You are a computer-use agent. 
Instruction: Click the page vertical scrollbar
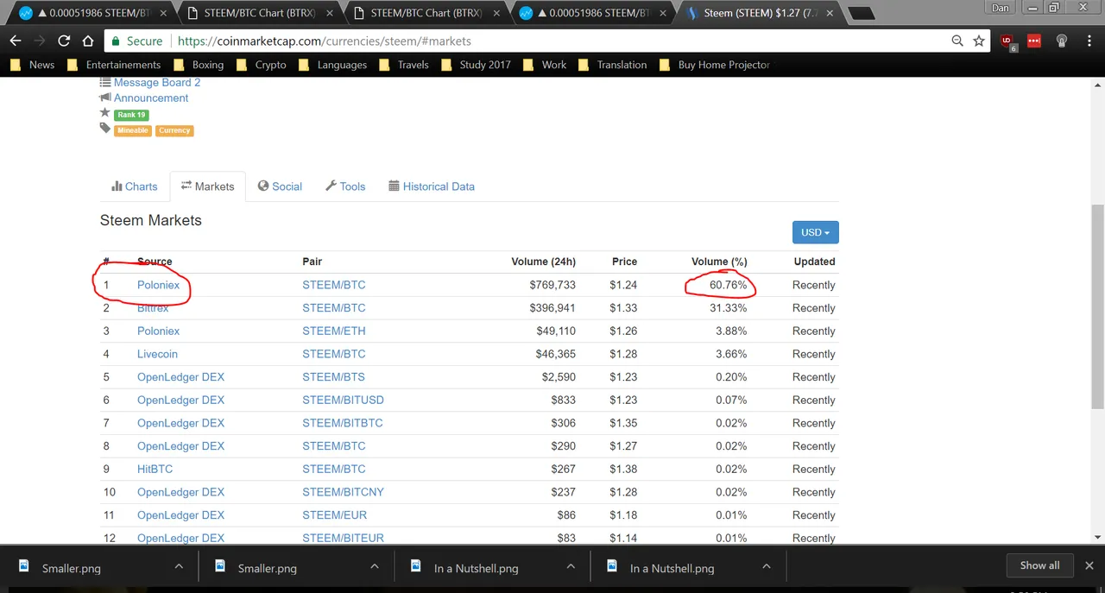point(1098,306)
